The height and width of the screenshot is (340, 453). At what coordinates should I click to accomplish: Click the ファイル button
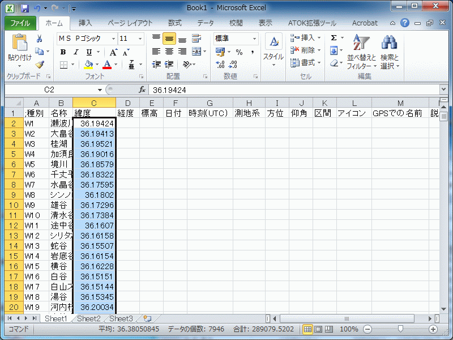pos(20,23)
